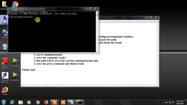This screenshot has width=187, height=105.
Task: Click "The path will be set" line
Action: (x=66, y=61)
